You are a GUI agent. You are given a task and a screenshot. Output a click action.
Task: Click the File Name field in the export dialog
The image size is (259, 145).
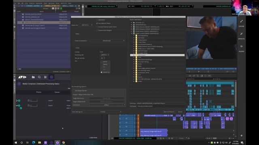[x=161, y=106]
